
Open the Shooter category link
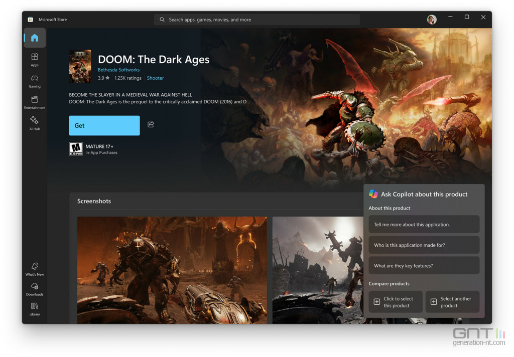(155, 78)
